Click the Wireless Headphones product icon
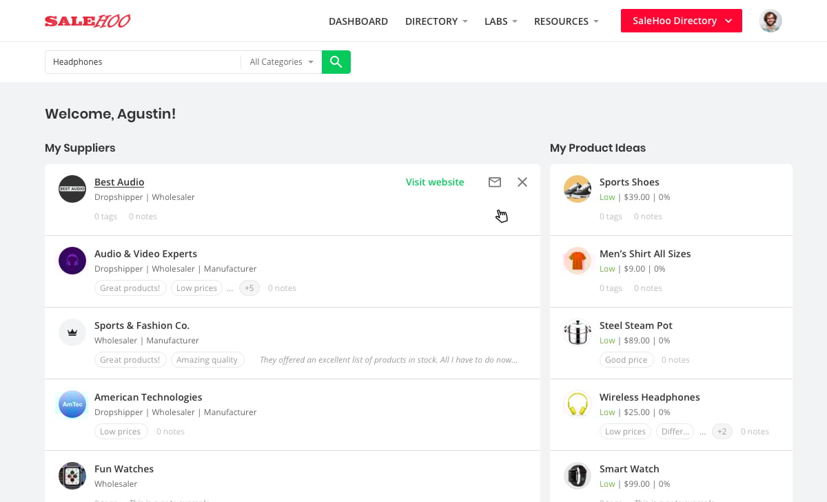The width and height of the screenshot is (827, 502). (577, 404)
